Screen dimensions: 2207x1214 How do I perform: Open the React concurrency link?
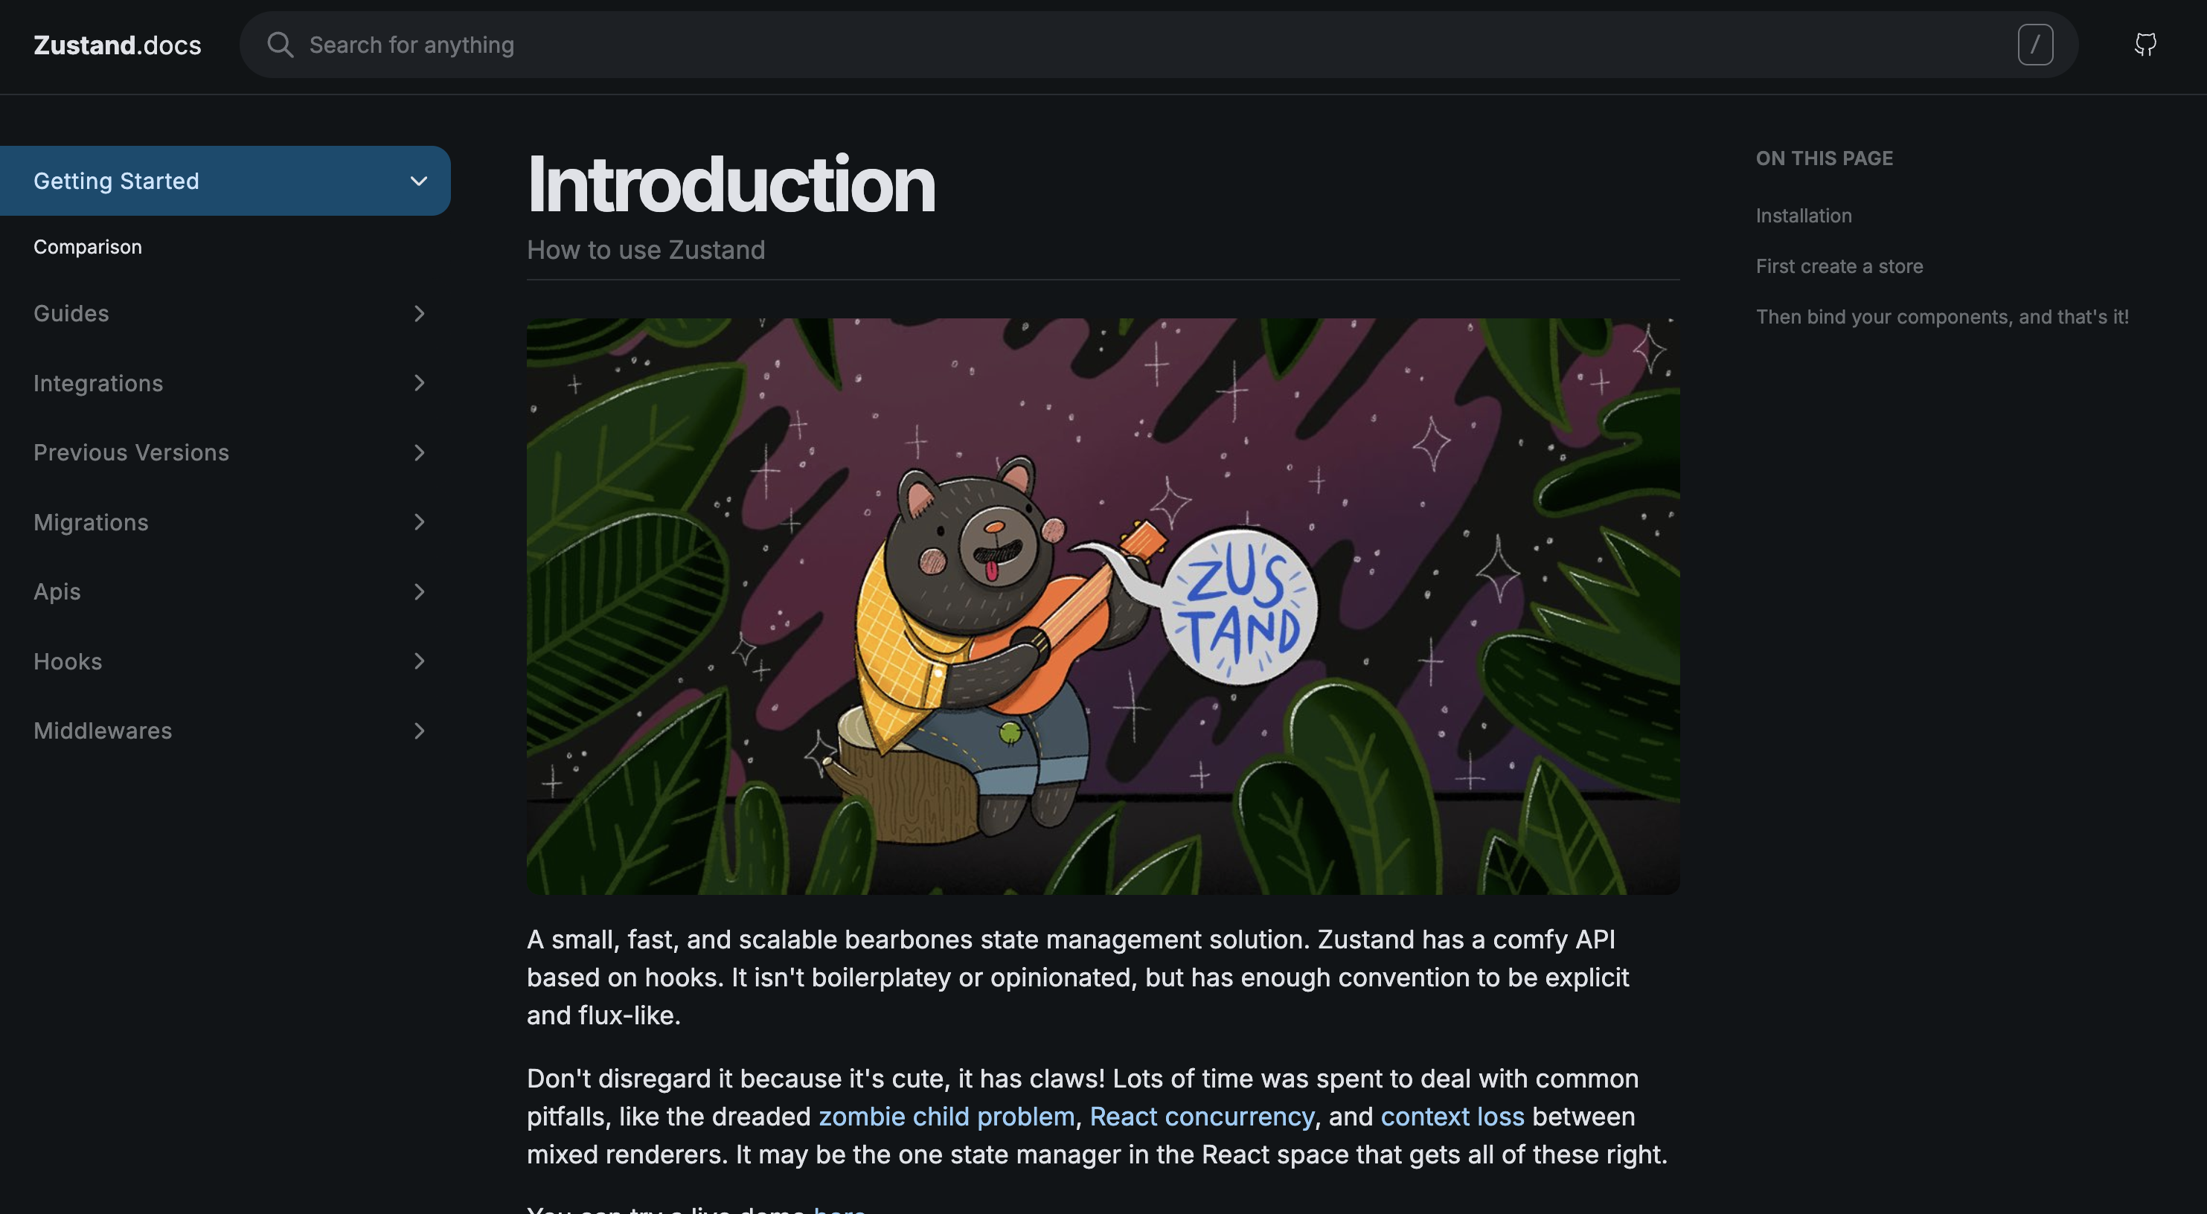(1202, 1117)
